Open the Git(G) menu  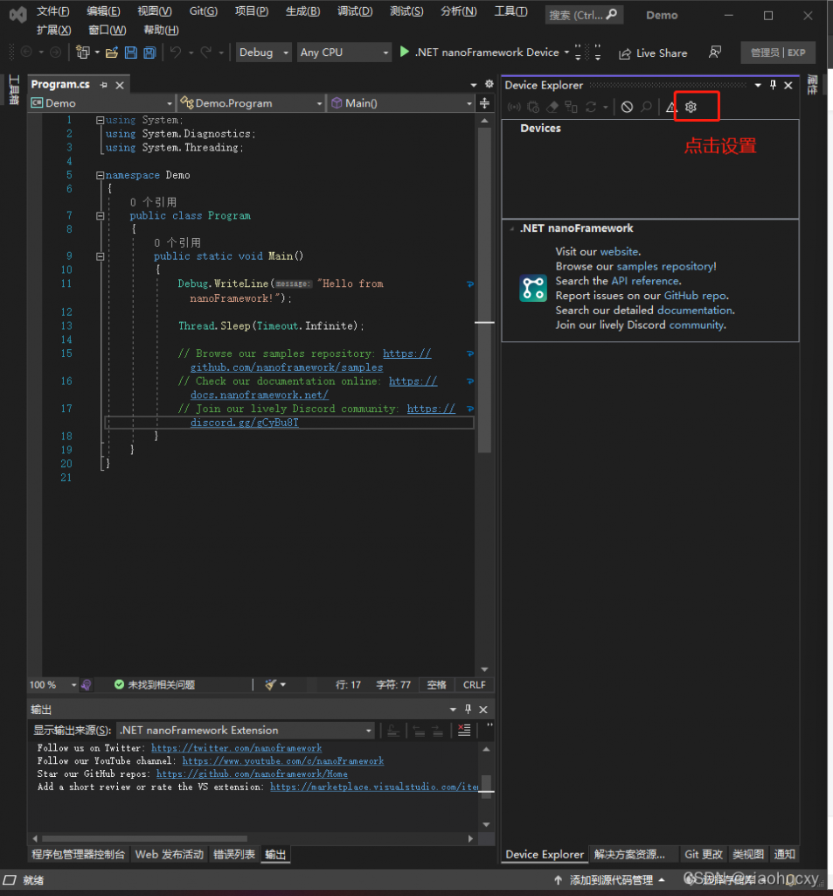204,11
